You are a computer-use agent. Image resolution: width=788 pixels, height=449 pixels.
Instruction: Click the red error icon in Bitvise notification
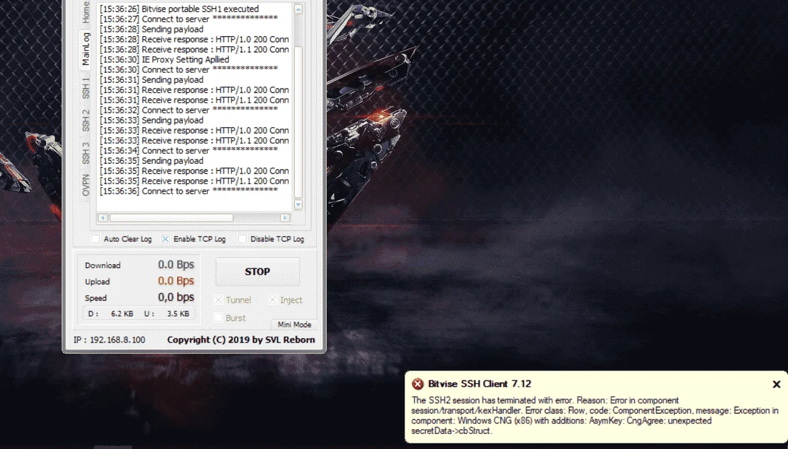coord(418,384)
